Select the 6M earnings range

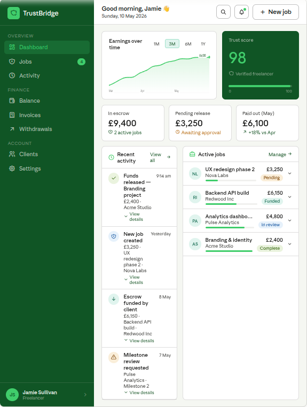pyautogui.click(x=188, y=44)
